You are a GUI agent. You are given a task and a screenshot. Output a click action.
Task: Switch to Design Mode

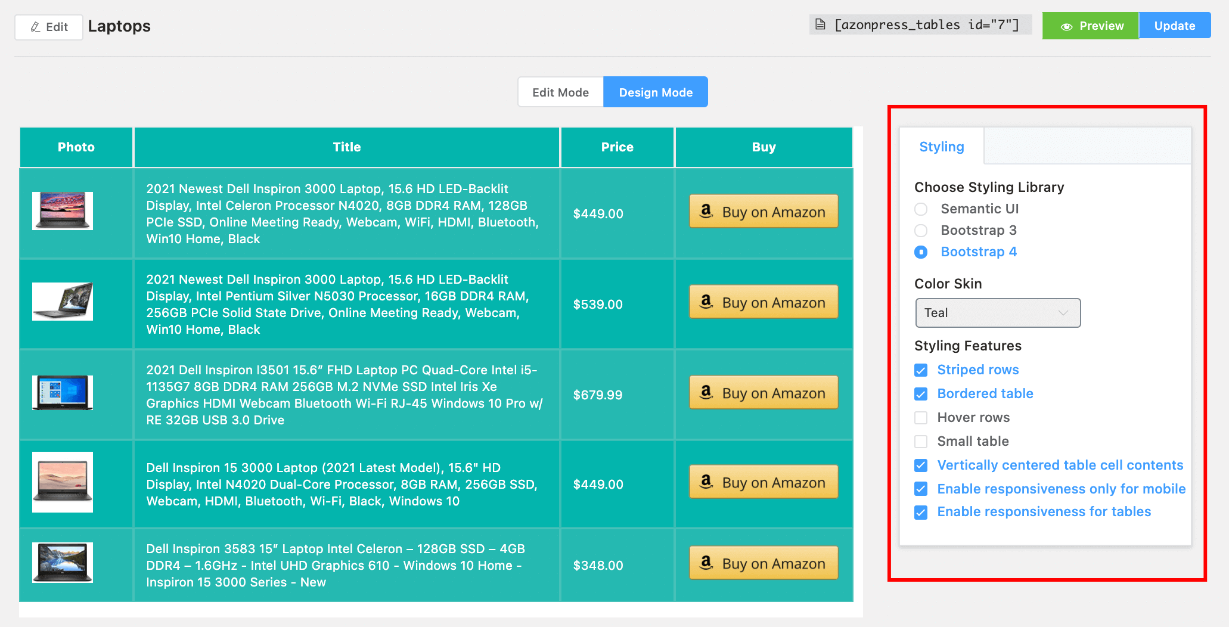656,92
